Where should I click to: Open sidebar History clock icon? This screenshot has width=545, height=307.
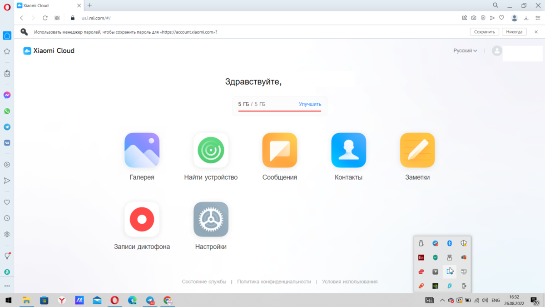[7, 218]
